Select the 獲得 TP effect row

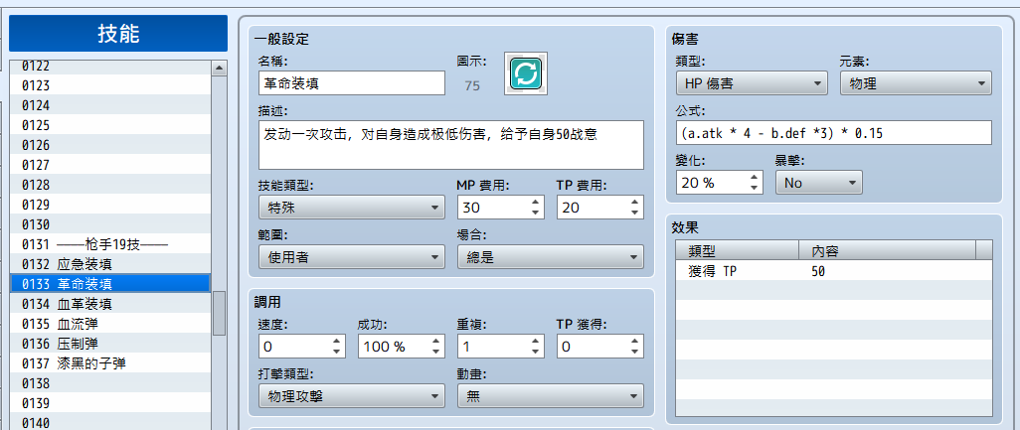(x=834, y=271)
